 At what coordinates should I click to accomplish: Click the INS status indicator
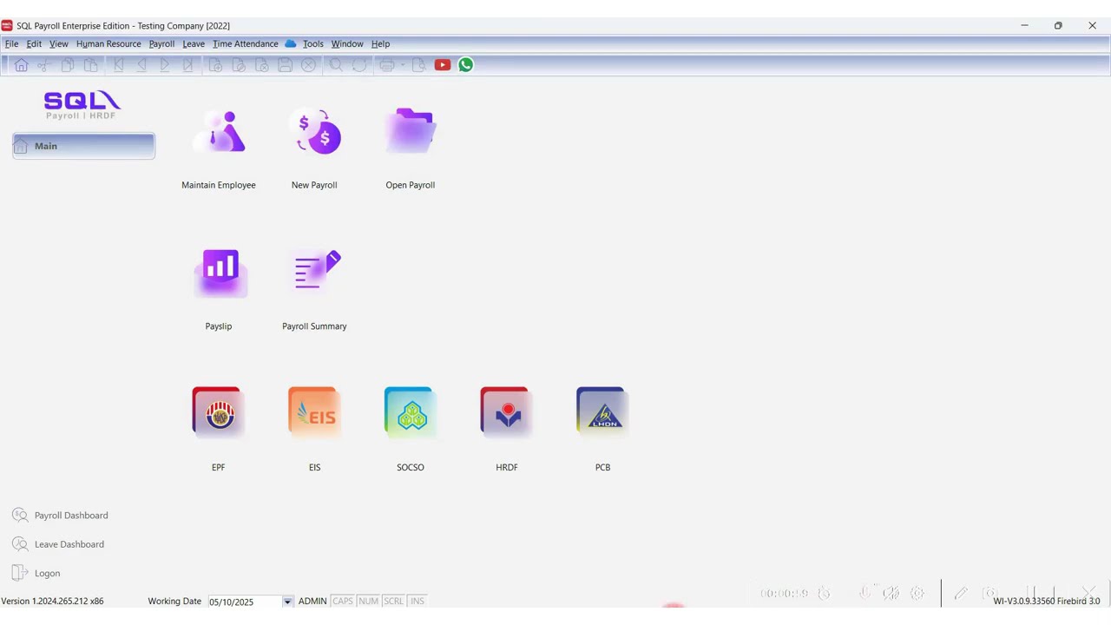click(417, 601)
